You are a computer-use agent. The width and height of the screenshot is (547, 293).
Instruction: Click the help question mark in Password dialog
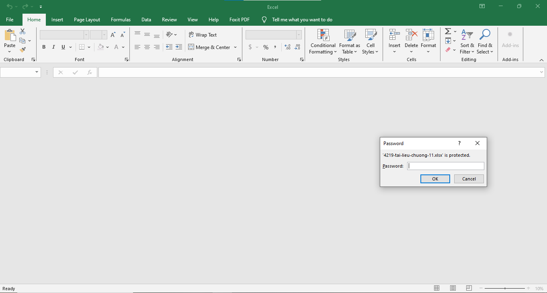pyautogui.click(x=459, y=143)
